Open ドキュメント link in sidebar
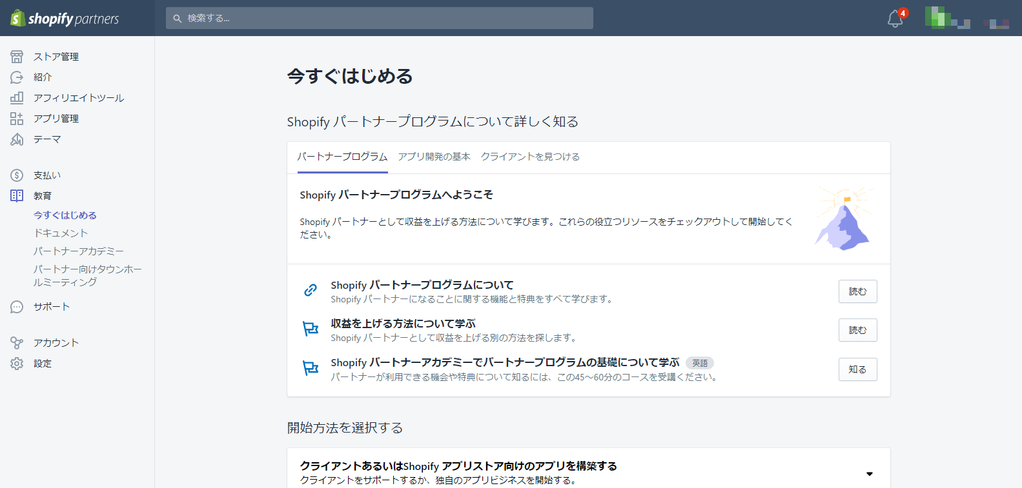The width and height of the screenshot is (1022, 488). [x=61, y=233]
